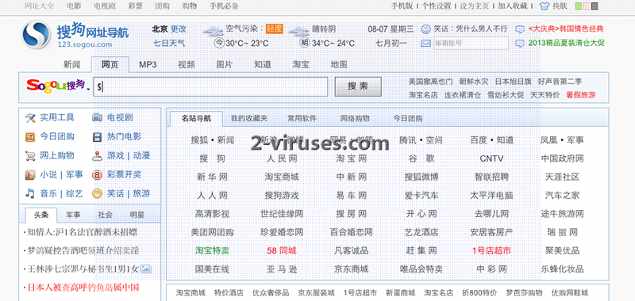
Task: Open the 我的收藏夹 tab
Action: coord(249,118)
